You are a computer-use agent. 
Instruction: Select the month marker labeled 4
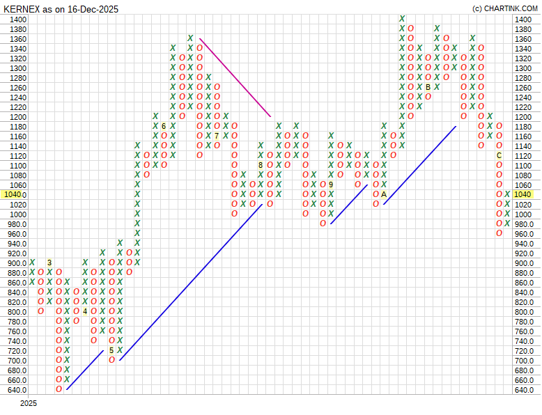[x=85, y=311]
